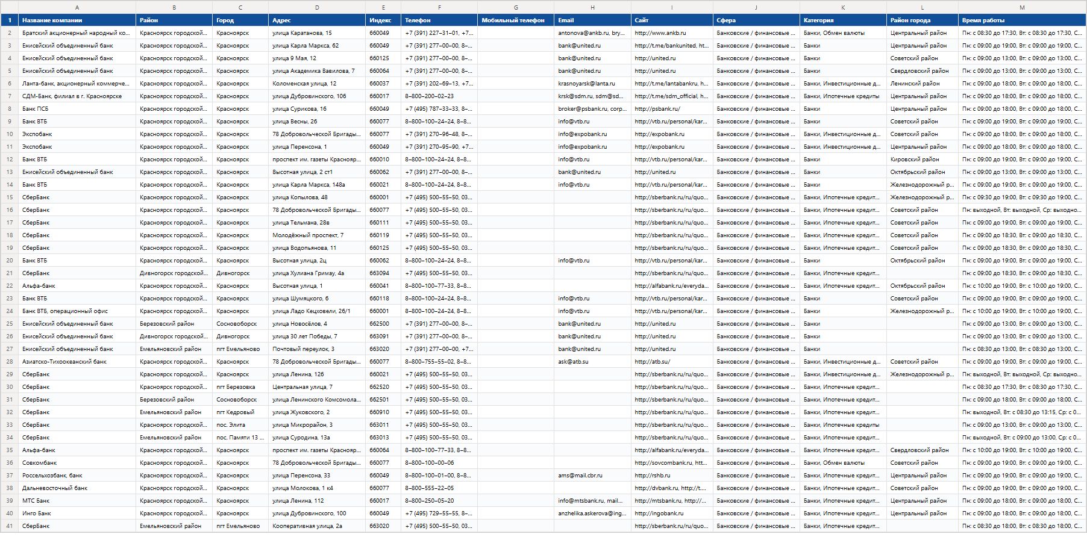
Task: Select phone cell '8-800-555-22-05'
Action: coord(439,488)
